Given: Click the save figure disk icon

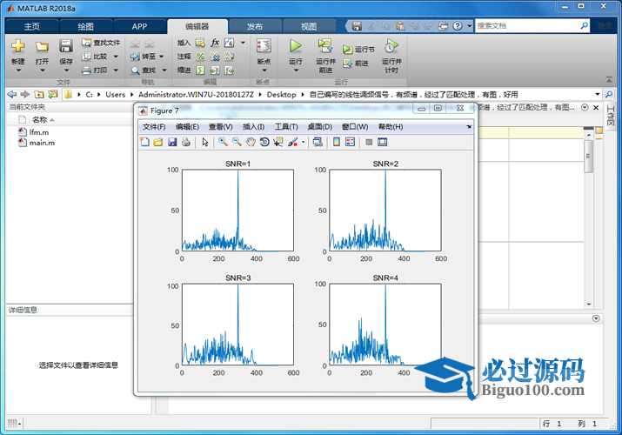Looking at the screenshot, I should pyautogui.click(x=172, y=142).
